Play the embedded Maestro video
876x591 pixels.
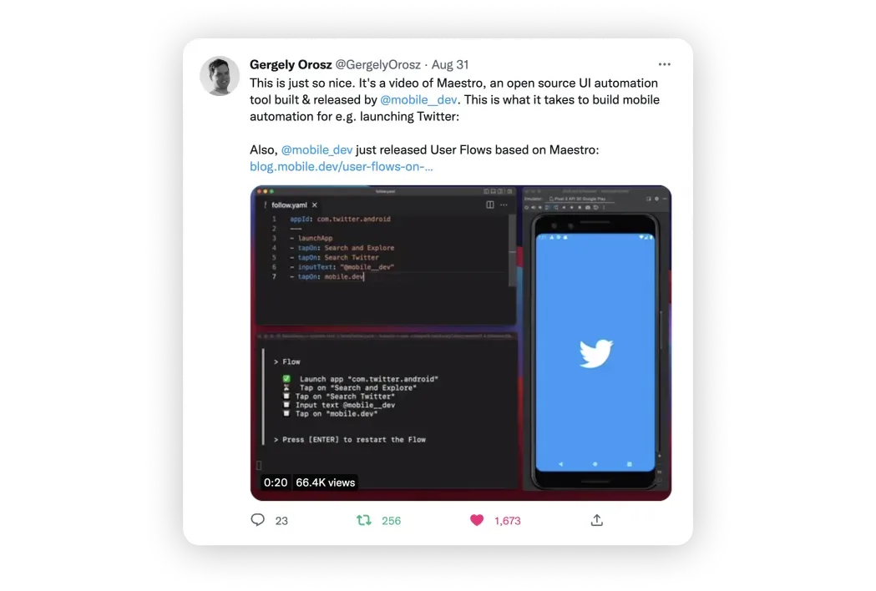tap(461, 342)
